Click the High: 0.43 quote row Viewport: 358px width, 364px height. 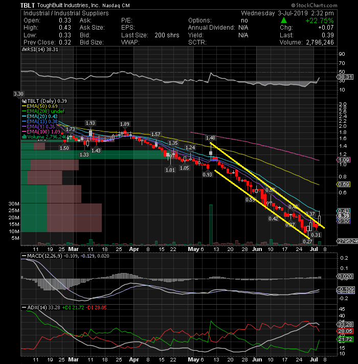(47, 28)
